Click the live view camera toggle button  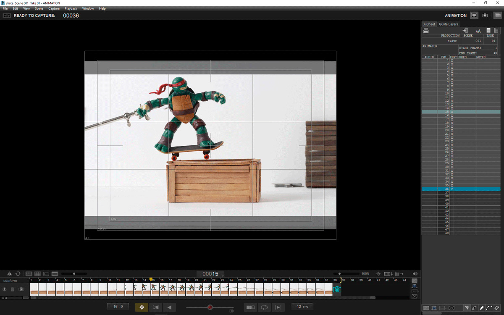[155, 307]
